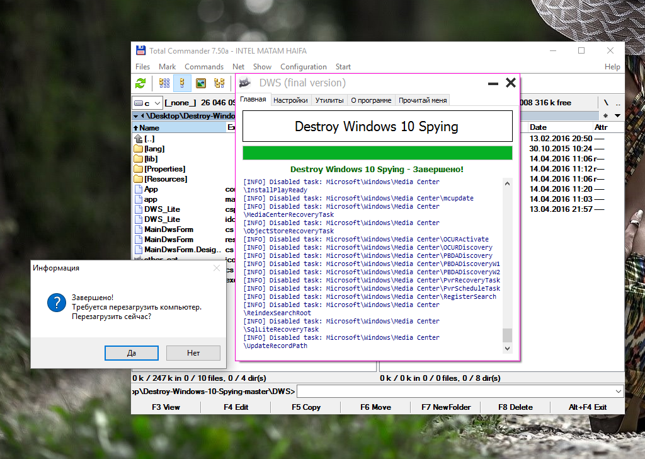Select the Full details view toolbar icon
Image resolution: width=645 pixels, height=459 pixels.
click(183, 83)
